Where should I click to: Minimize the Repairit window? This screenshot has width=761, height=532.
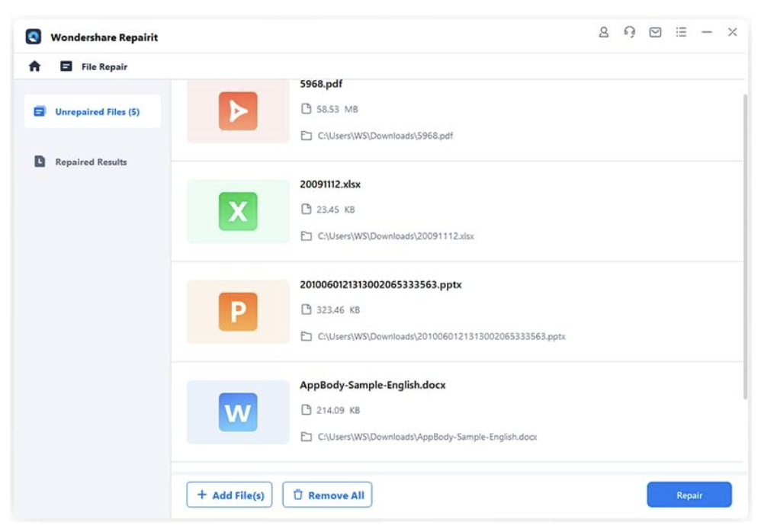(707, 32)
